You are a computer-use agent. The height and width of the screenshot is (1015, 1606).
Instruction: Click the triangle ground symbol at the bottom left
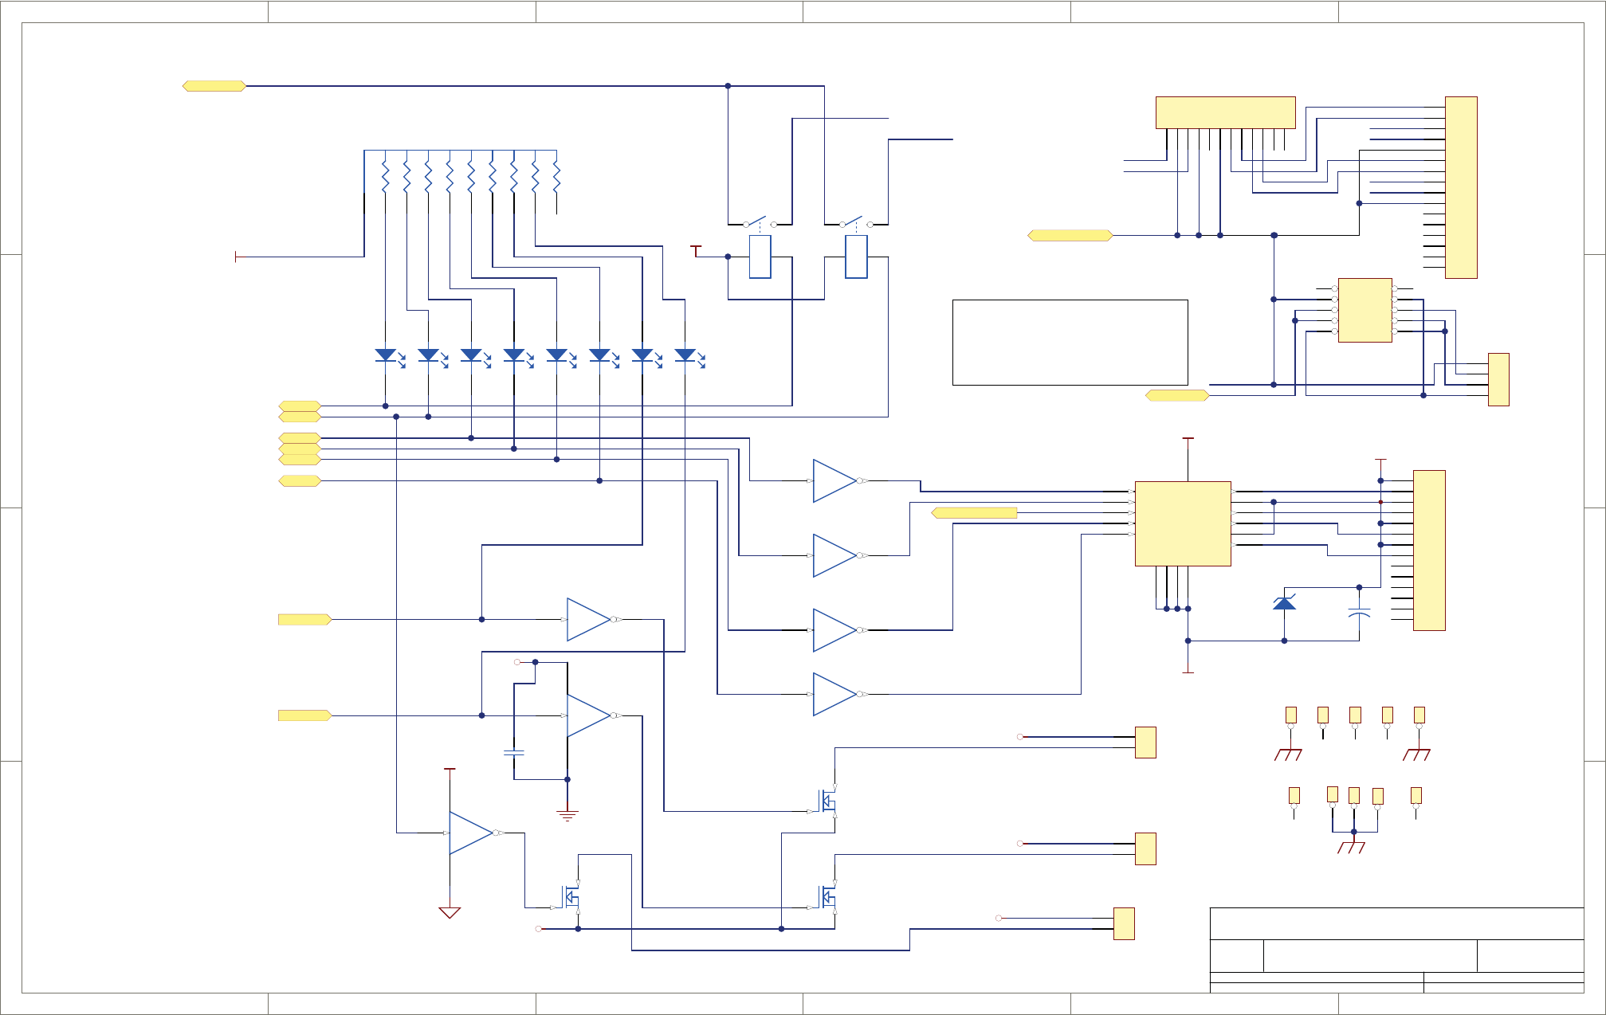450,913
